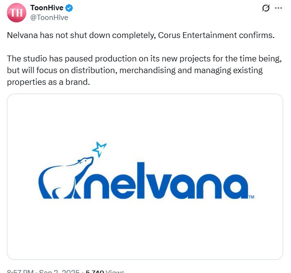
Task: Click 'properties as a brand.' text line
Action: tap(48, 82)
